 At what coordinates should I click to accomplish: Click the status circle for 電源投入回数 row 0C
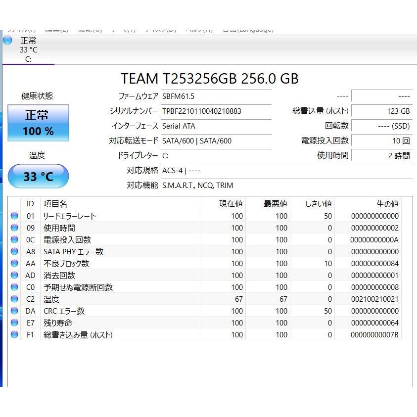[14, 239]
